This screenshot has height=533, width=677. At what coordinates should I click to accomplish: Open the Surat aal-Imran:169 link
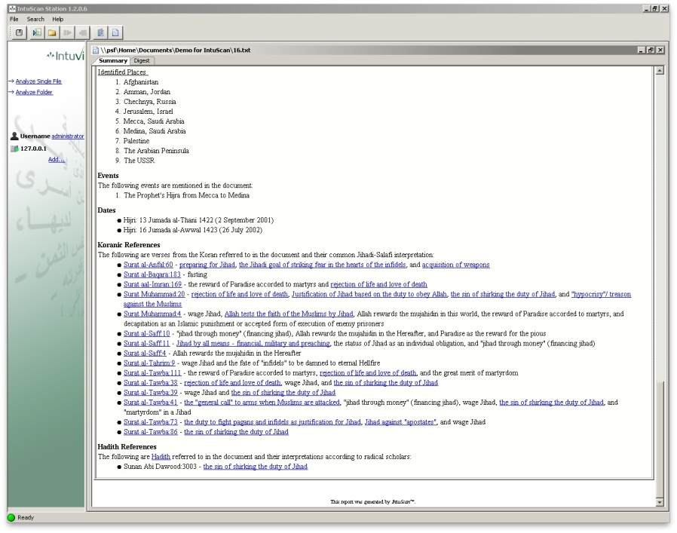click(152, 285)
